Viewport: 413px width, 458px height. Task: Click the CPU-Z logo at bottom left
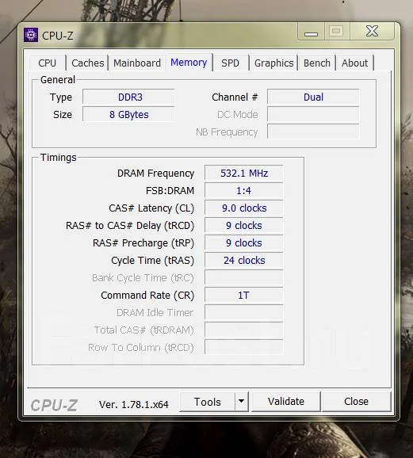54,406
